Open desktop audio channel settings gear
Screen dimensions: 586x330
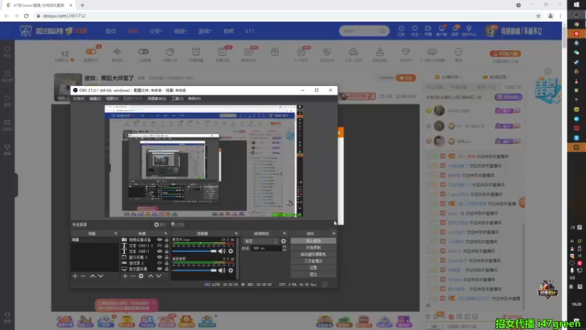point(231,270)
